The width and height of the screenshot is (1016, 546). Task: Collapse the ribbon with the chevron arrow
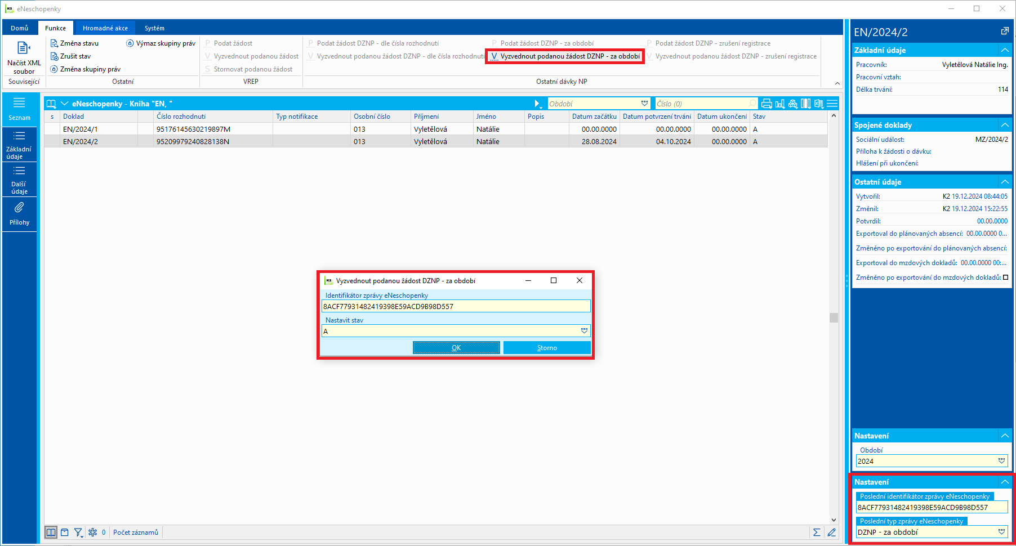pyautogui.click(x=837, y=83)
